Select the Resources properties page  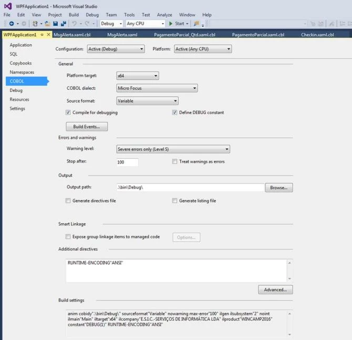(19, 99)
